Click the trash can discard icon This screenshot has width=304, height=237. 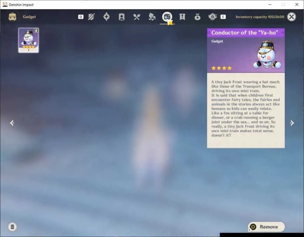12,227
